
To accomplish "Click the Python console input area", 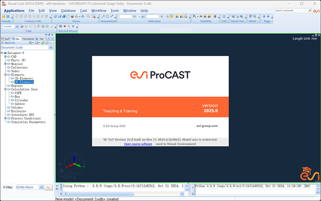I will tap(255, 192).
